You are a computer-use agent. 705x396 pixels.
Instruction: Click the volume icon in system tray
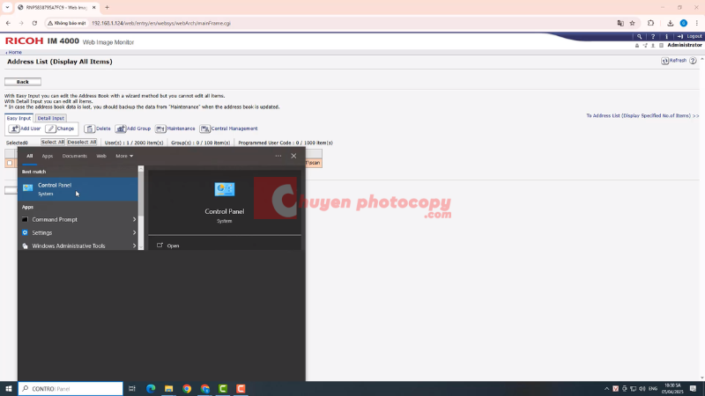pos(642,388)
